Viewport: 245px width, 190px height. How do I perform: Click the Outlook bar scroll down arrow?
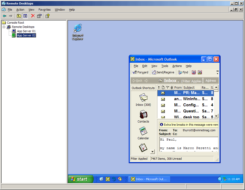coord(153,151)
